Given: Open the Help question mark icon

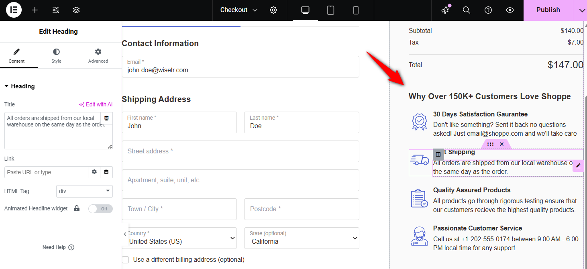Looking at the screenshot, I should coord(488,10).
